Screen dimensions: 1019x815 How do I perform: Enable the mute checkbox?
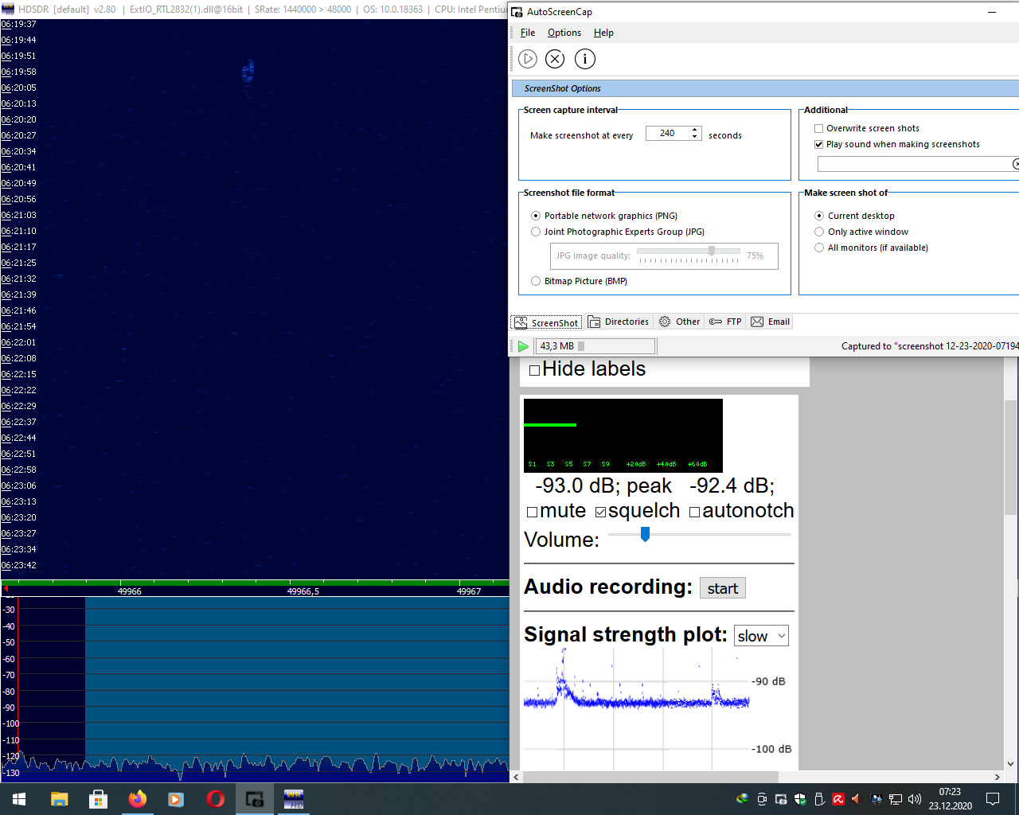coord(533,512)
